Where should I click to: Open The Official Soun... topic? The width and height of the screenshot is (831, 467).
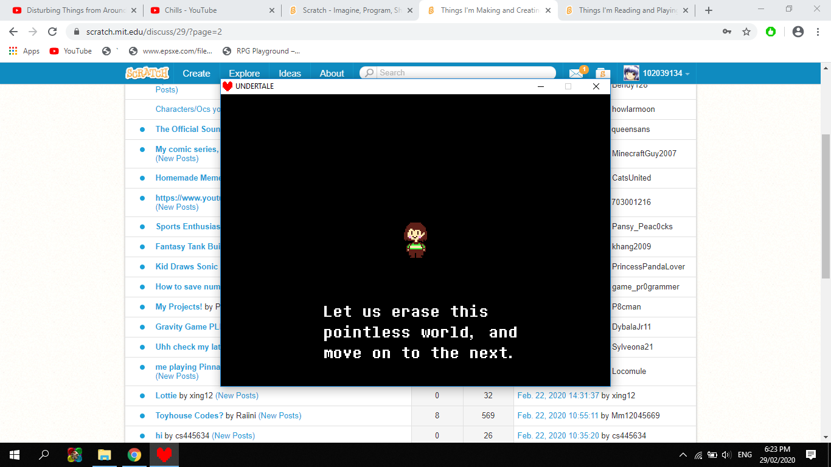click(x=188, y=129)
